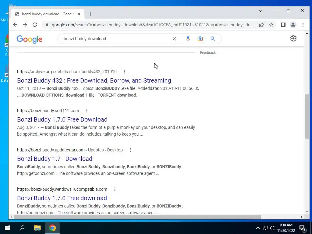Go to the Google logo home
This screenshot has width=312, height=234.
(30, 39)
